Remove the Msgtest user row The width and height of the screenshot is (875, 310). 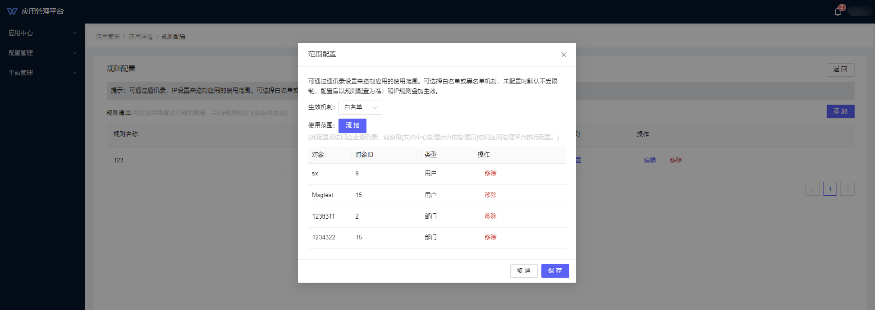click(490, 195)
